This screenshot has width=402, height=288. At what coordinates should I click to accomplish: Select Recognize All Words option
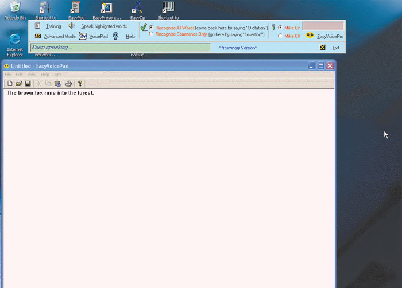(151, 28)
